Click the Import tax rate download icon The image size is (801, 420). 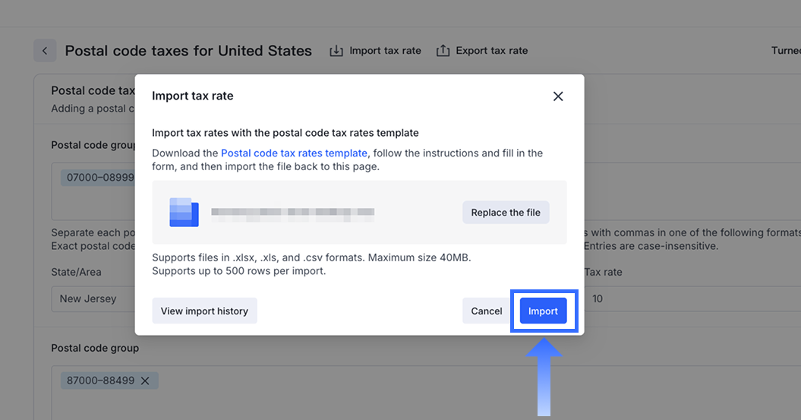(x=336, y=51)
